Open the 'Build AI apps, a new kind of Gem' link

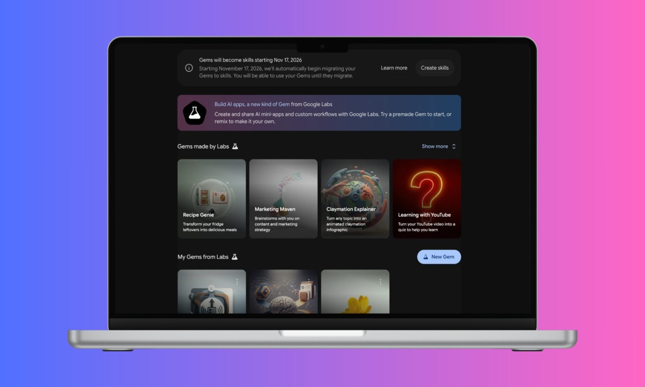252,104
